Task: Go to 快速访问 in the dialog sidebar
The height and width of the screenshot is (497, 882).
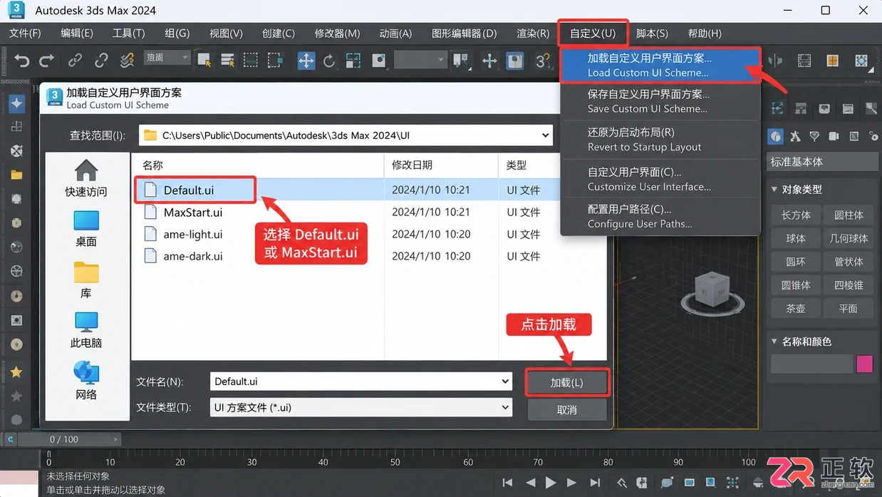Action: coord(86,178)
